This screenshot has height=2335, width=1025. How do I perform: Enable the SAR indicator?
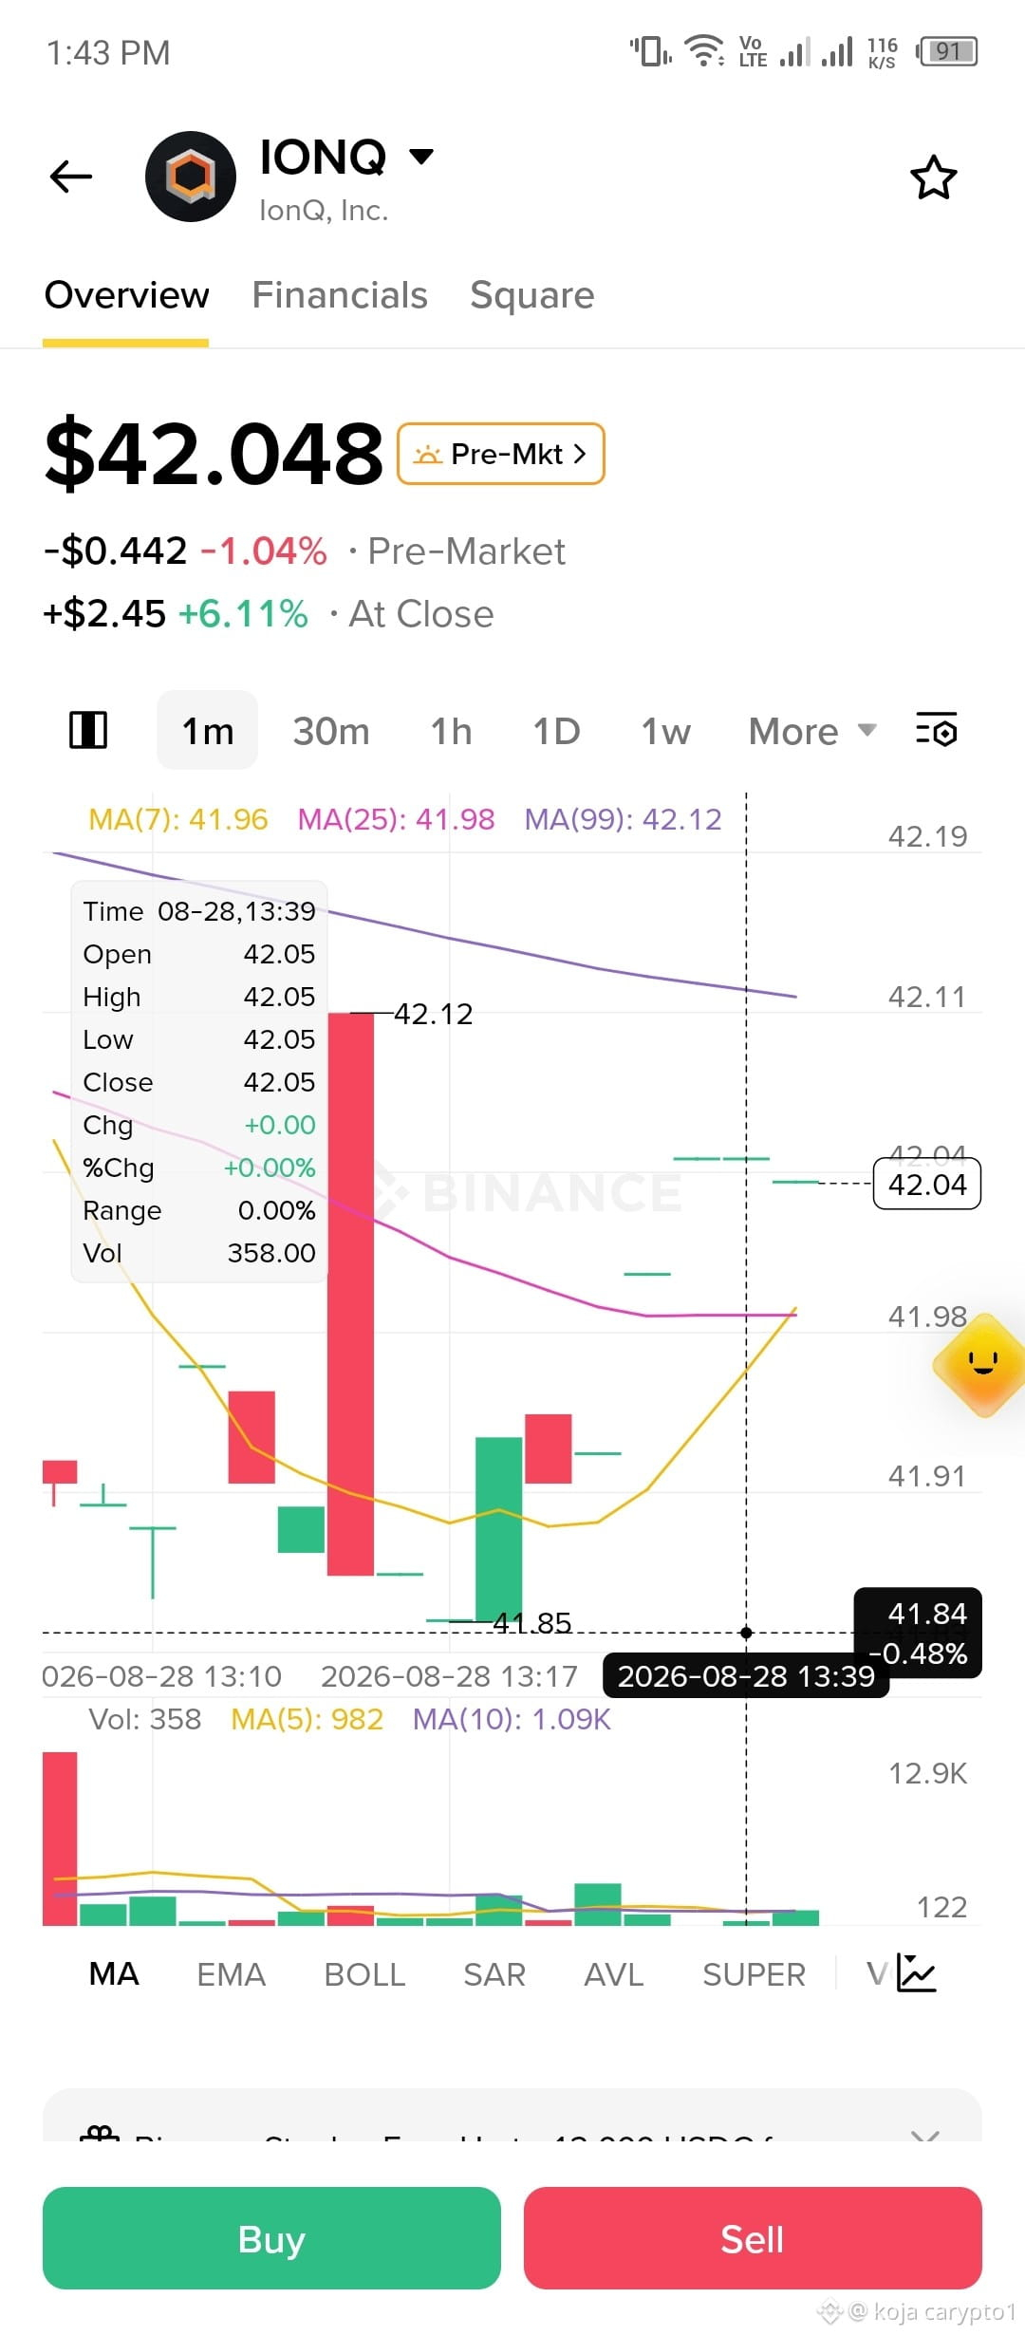[494, 1974]
